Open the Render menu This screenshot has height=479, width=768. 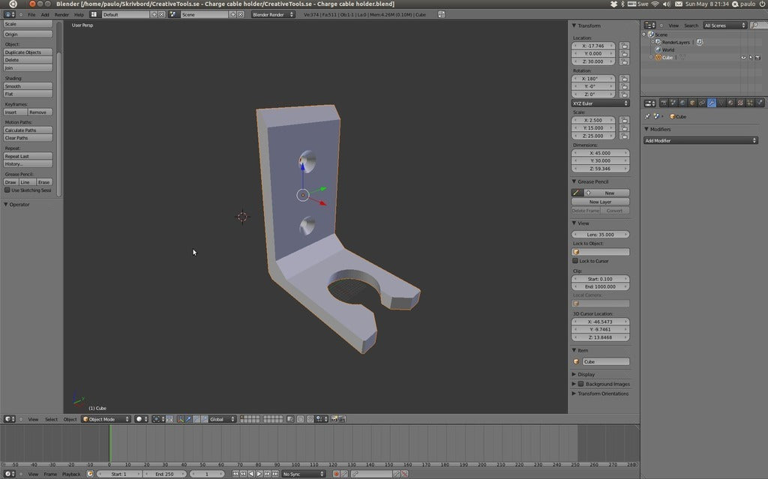click(x=61, y=14)
